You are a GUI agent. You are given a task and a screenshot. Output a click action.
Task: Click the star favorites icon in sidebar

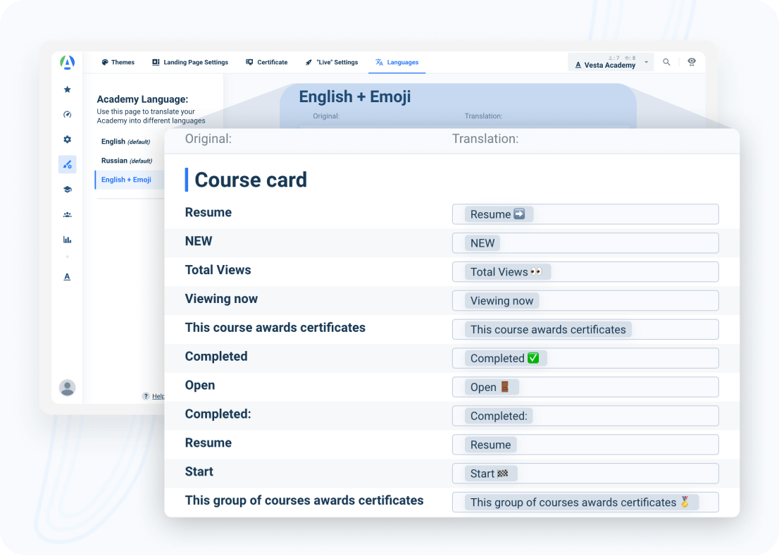click(68, 89)
